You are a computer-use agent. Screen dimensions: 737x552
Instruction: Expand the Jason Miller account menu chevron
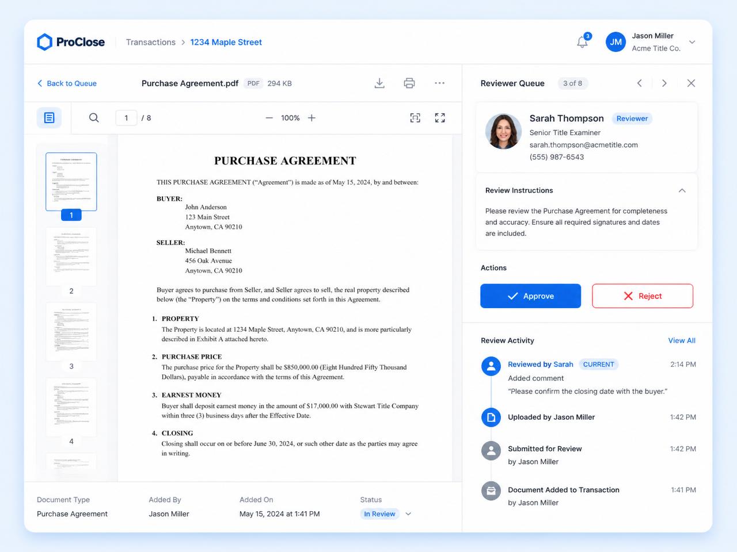692,42
